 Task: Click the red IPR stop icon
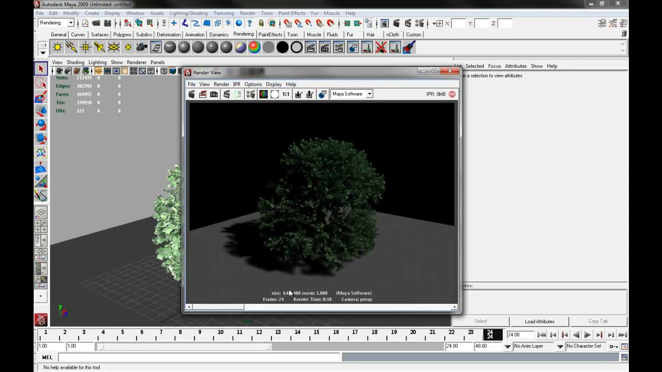tap(453, 94)
